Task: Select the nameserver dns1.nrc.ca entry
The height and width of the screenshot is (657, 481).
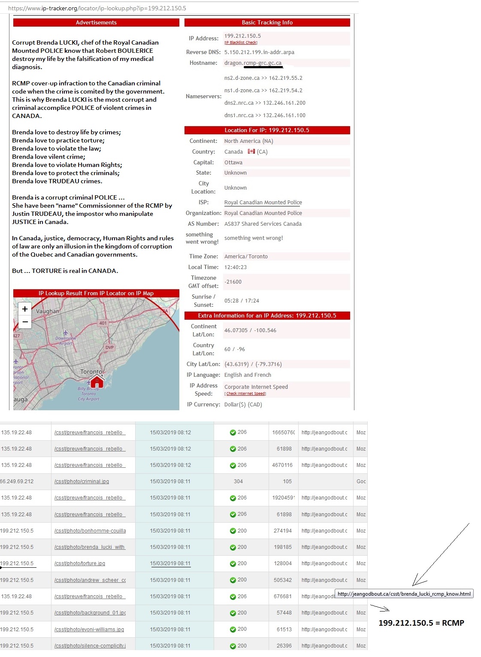Action: coord(265,115)
